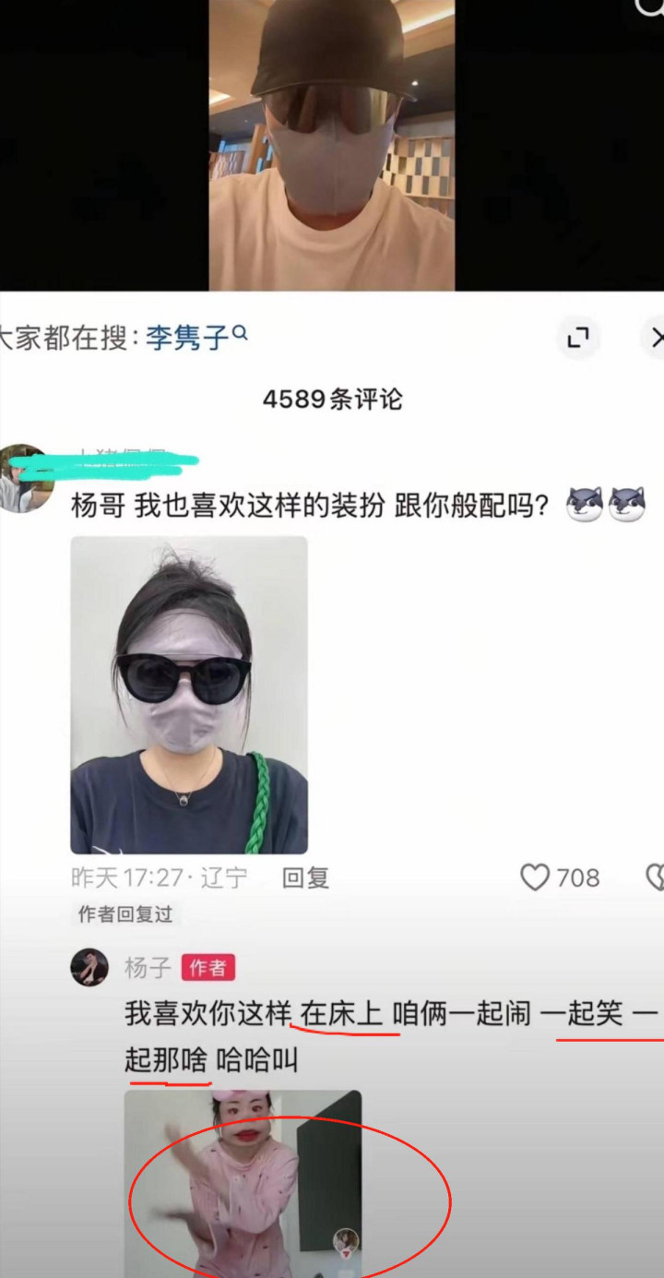Tap the comment text 杨哥 我也喜欢这样的装扮
664x1278 pixels.
(x=228, y=506)
